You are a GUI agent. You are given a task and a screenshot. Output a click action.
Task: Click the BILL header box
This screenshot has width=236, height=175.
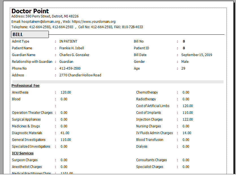(30, 34)
